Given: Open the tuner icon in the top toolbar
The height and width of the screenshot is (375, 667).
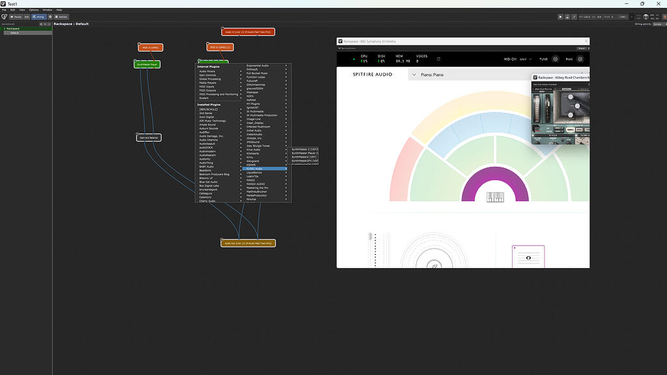Looking at the screenshot, I should point(575,16).
